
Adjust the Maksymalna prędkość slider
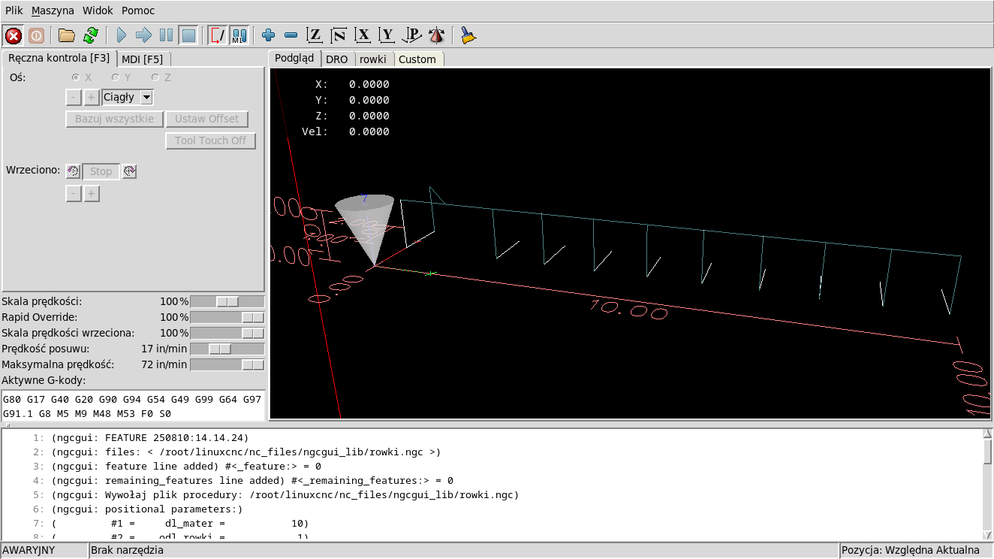click(x=227, y=364)
